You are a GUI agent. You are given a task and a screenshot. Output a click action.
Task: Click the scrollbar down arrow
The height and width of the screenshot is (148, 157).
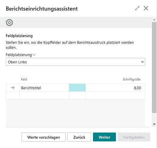[154, 124]
